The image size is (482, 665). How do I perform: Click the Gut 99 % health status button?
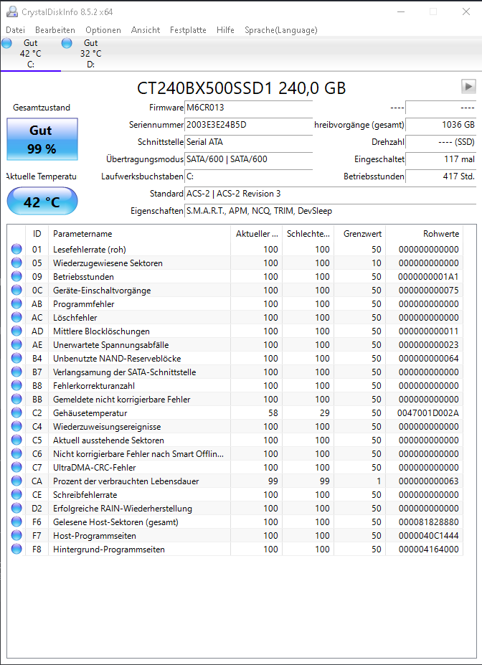[42, 139]
